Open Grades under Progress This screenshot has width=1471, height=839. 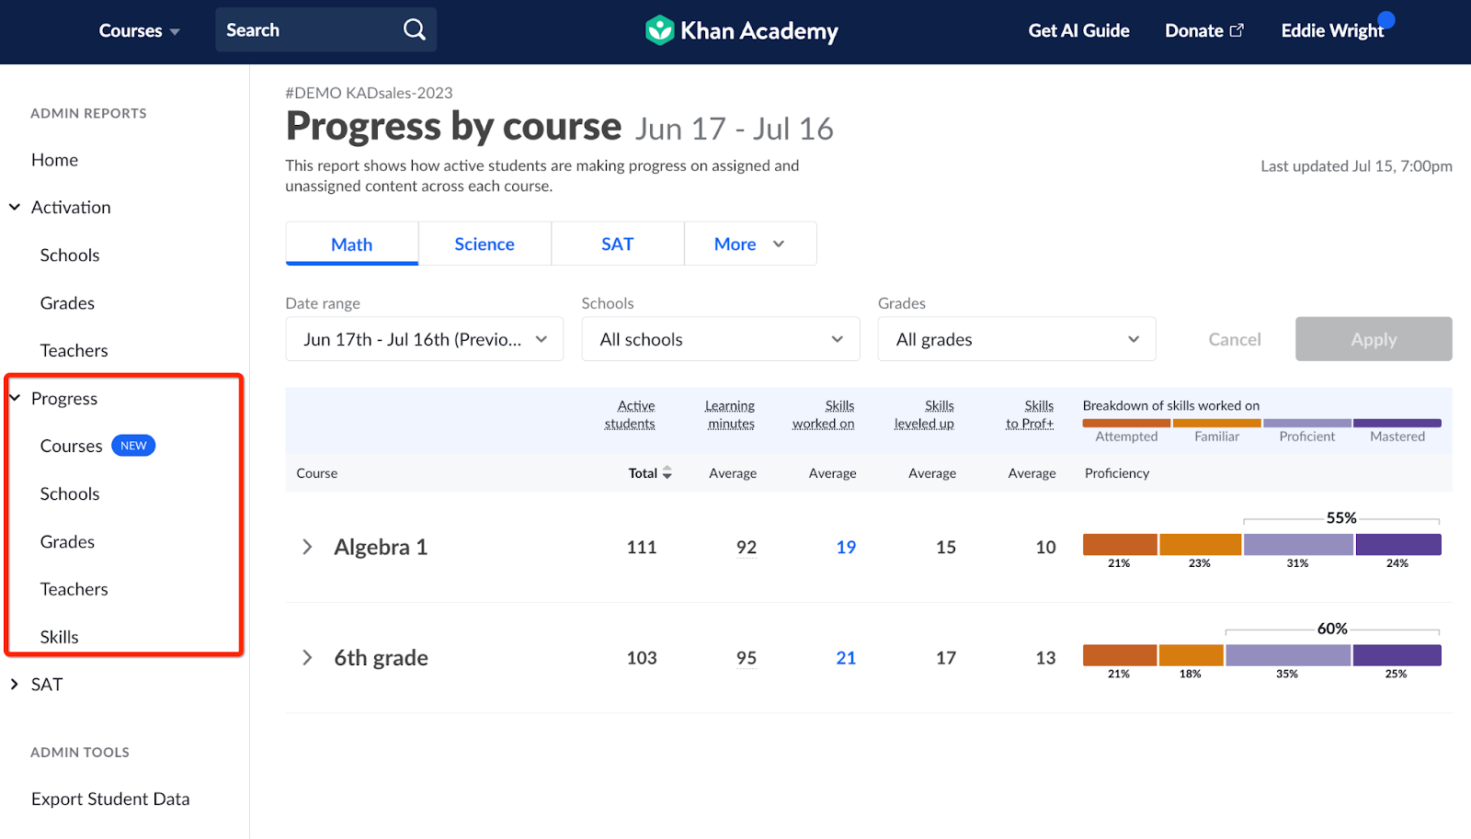[67, 542]
